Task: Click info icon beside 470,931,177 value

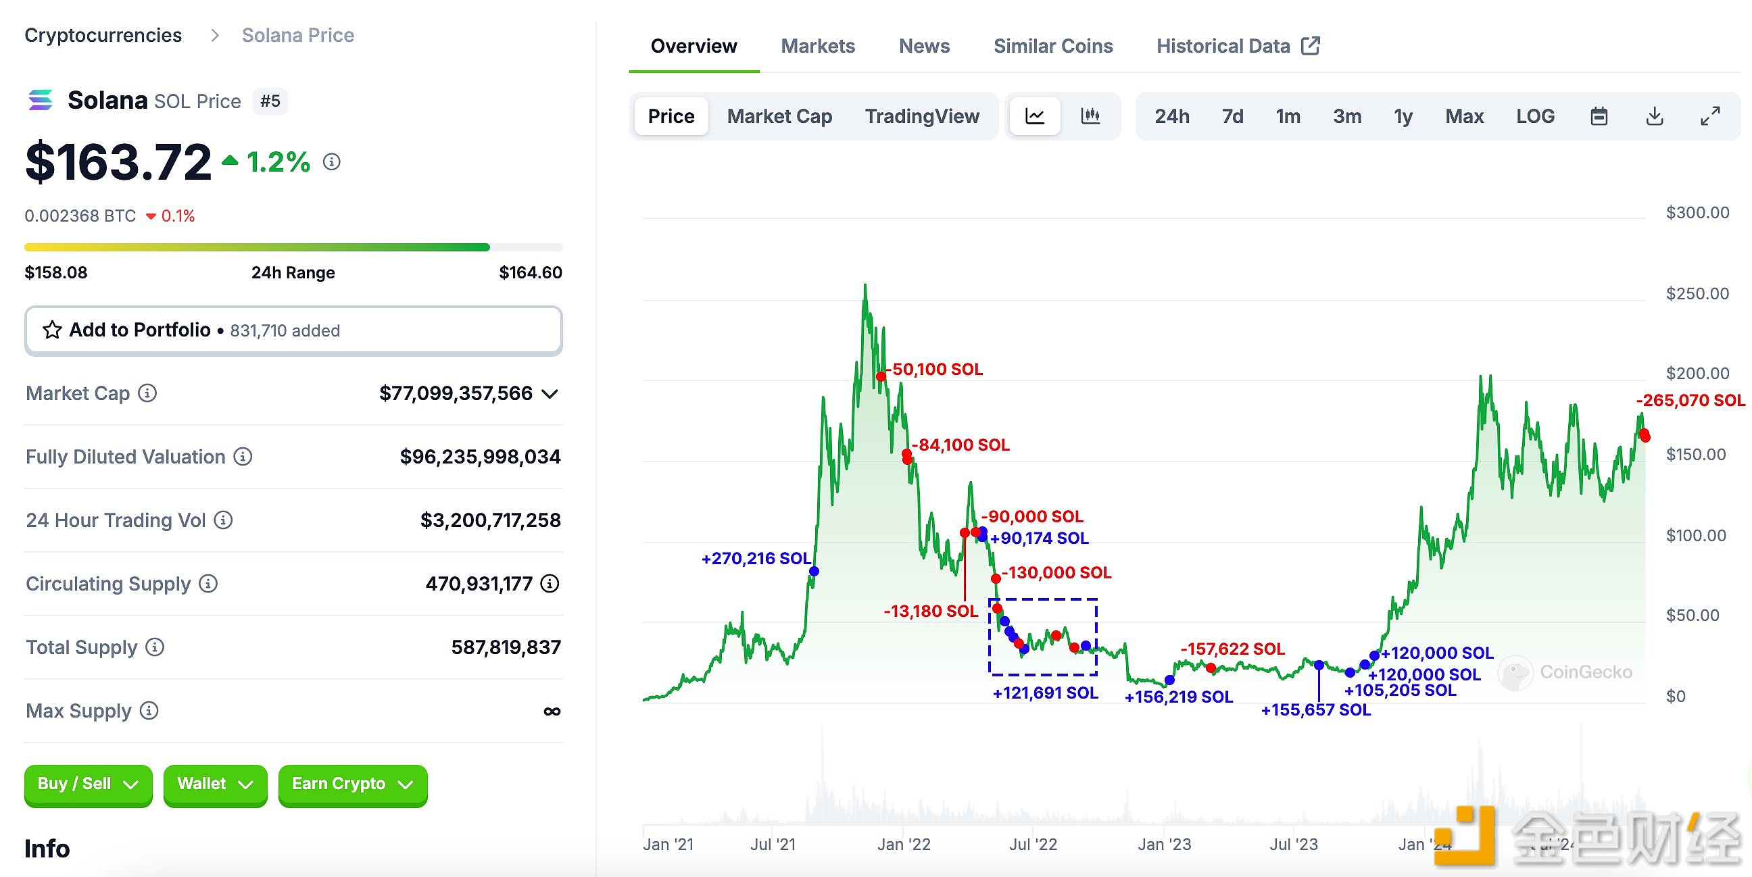Action: click(x=550, y=583)
